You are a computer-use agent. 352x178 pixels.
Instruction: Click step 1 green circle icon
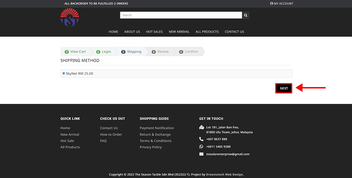coord(67,52)
